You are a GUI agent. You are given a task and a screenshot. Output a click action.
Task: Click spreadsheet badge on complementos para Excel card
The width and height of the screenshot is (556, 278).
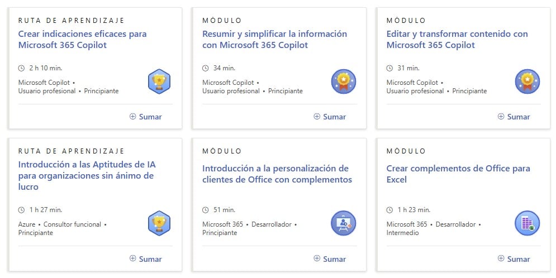[527, 223]
